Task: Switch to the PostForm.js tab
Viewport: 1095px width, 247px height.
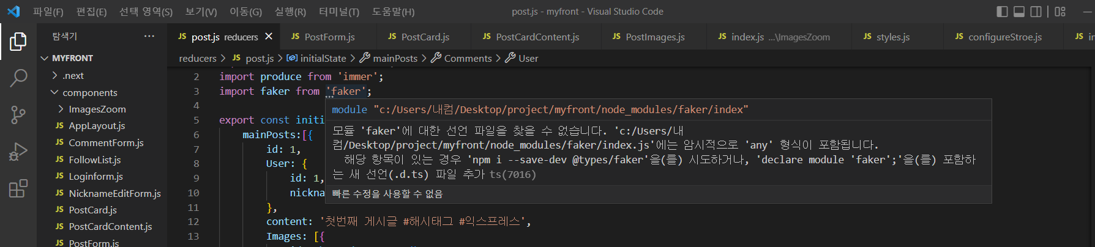Action: pos(329,37)
